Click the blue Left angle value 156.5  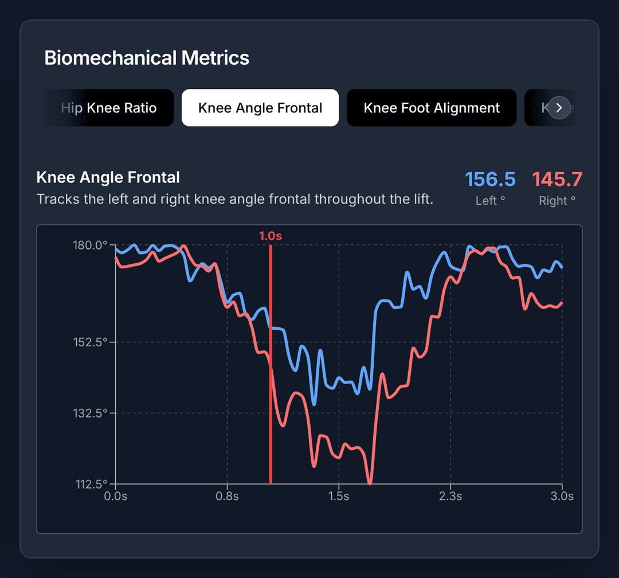[x=490, y=179]
